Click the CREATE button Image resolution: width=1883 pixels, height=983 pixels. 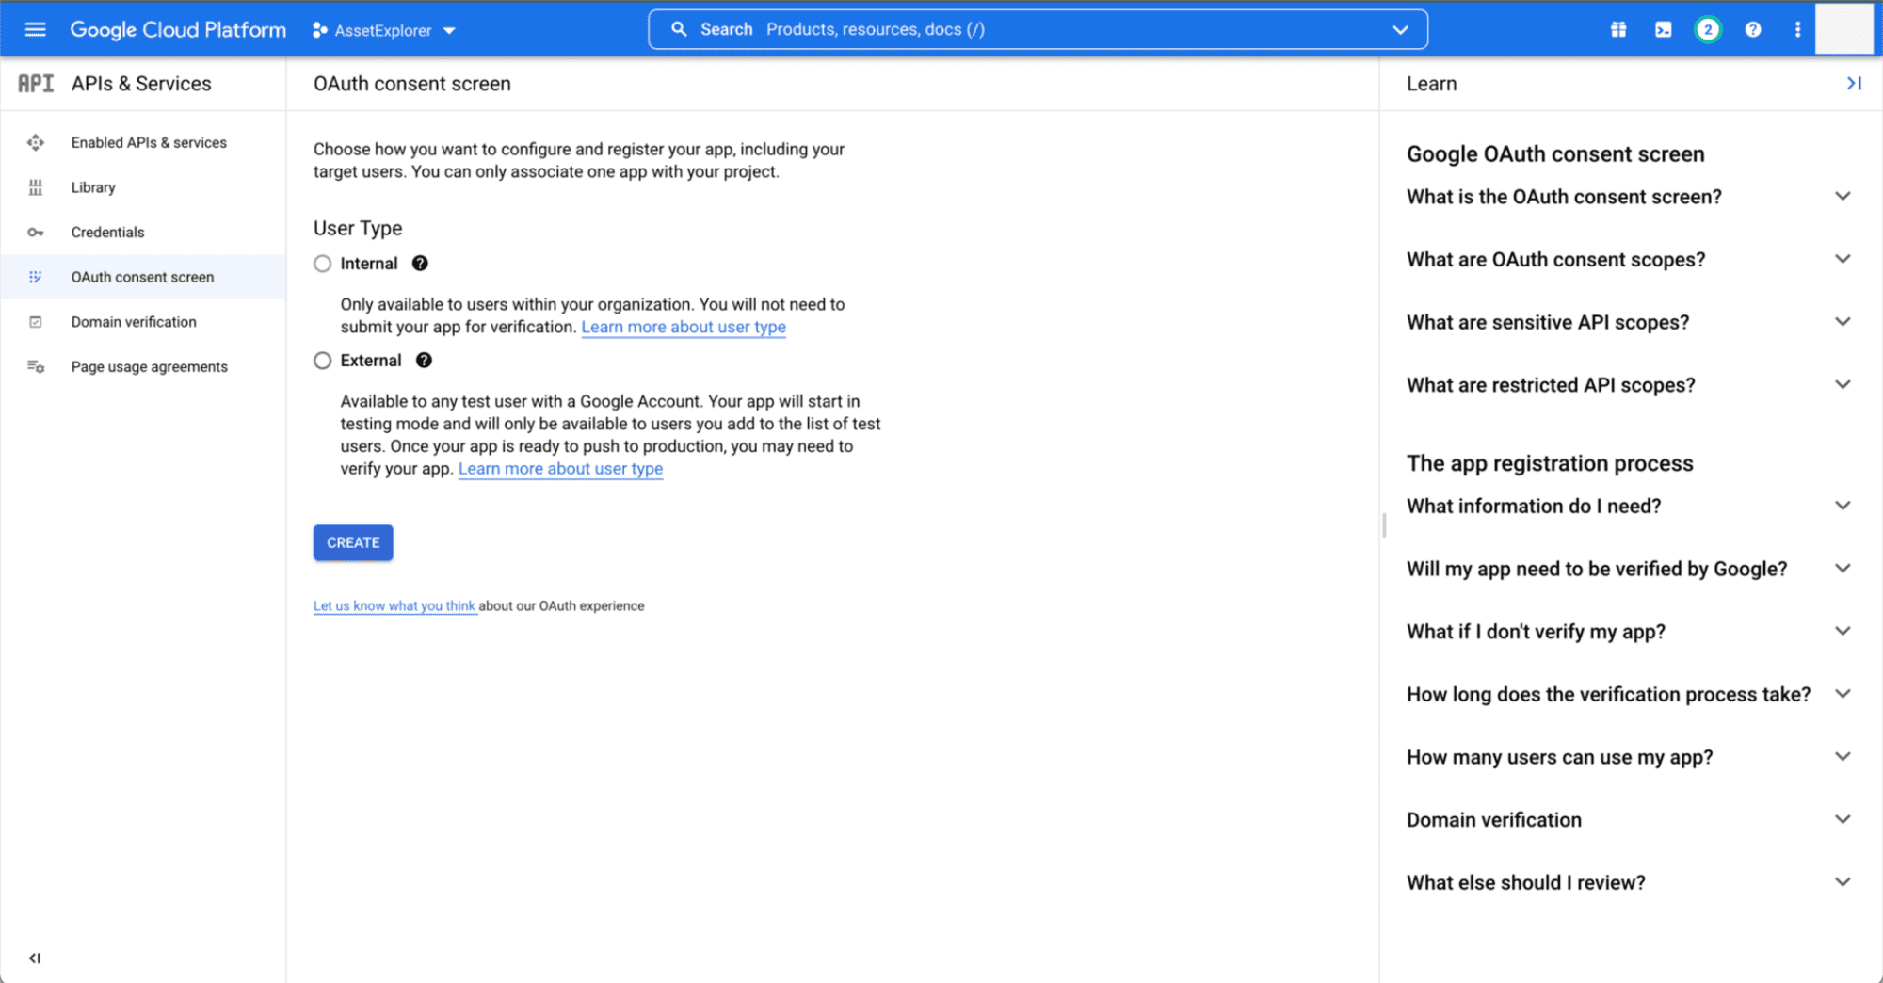(353, 542)
